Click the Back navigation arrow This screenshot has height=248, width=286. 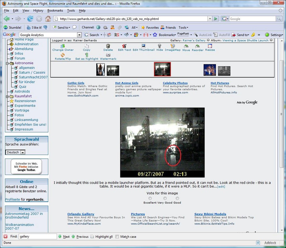[x=7, y=19]
